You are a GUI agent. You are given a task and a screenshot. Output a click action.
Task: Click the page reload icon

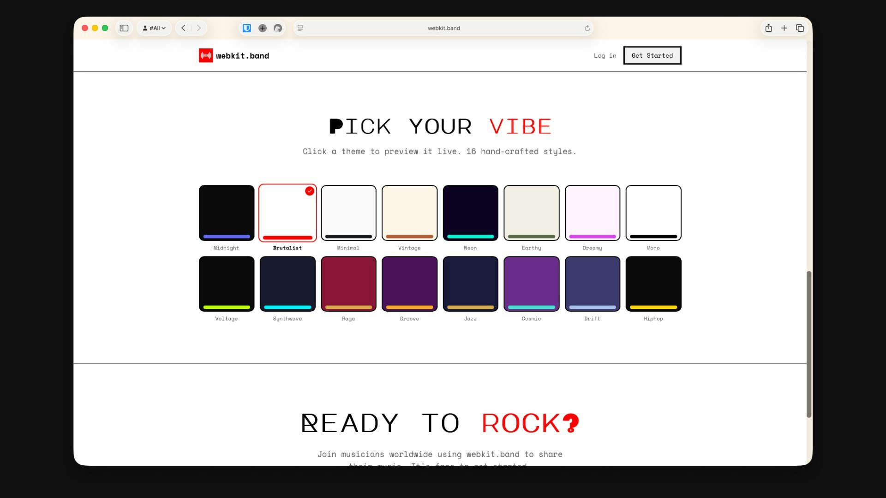(x=587, y=28)
